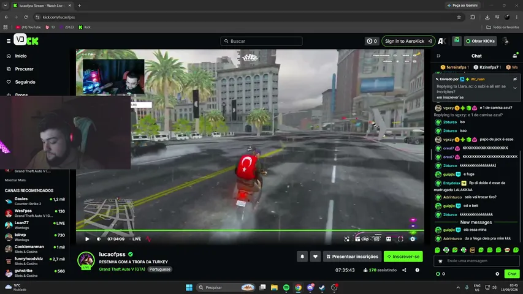Click the random stream icon in player controls
Screen dimensions: 523x294
(347, 239)
